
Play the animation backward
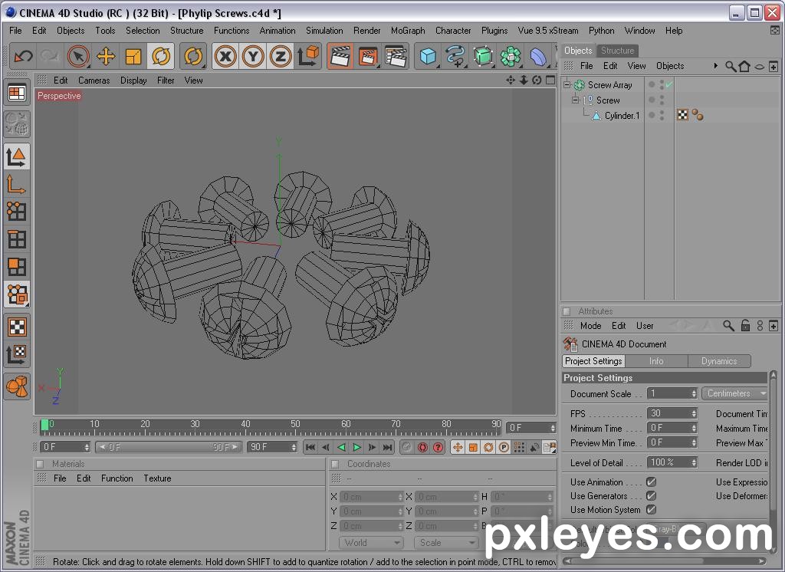point(341,447)
